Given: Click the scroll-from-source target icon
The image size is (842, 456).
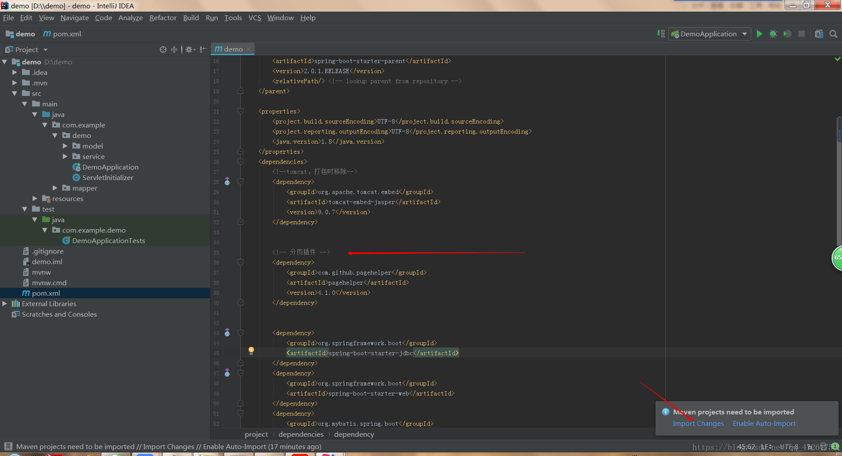Looking at the screenshot, I should (x=163, y=49).
